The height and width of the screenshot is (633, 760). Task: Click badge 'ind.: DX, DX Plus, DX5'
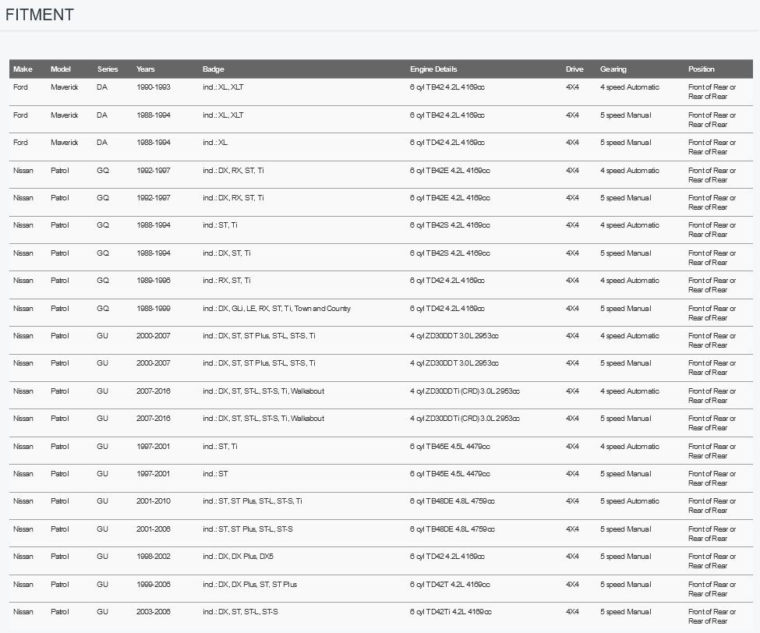point(238,557)
